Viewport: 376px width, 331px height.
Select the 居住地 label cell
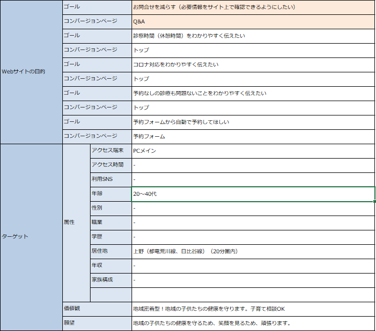(111, 251)
